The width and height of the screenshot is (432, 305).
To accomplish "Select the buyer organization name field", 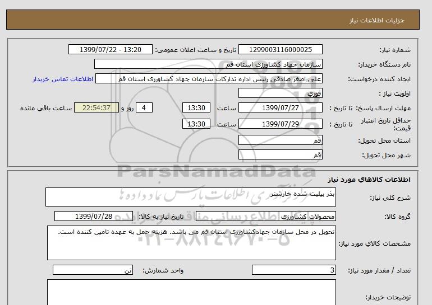I will tap(208, 64).
